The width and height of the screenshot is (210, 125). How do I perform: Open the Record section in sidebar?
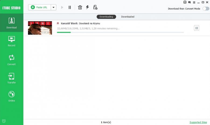click(12, 41)
